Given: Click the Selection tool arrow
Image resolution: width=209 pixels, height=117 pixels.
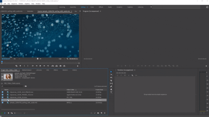Looking at the screenshot, I should [111, 72].
